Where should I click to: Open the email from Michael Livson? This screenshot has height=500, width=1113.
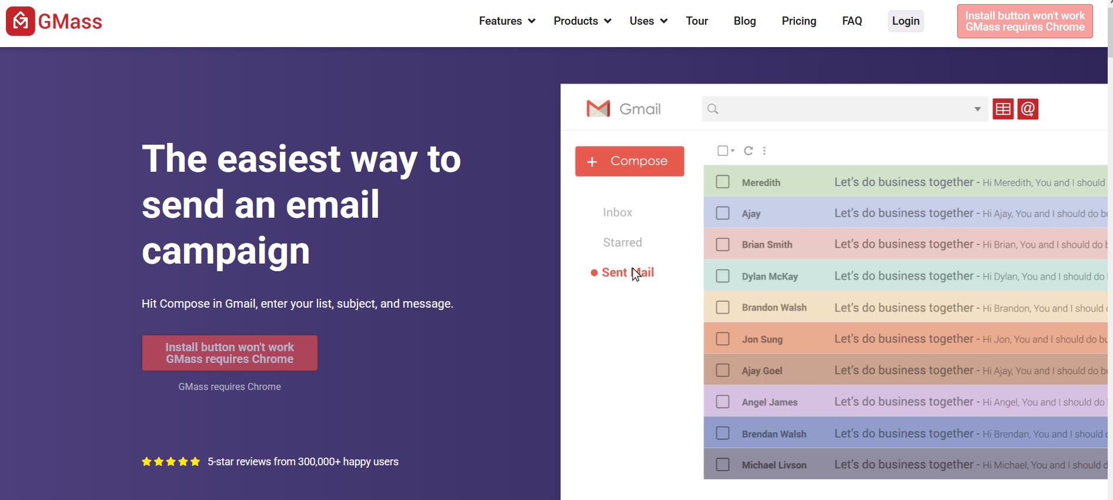coord(905,465)
